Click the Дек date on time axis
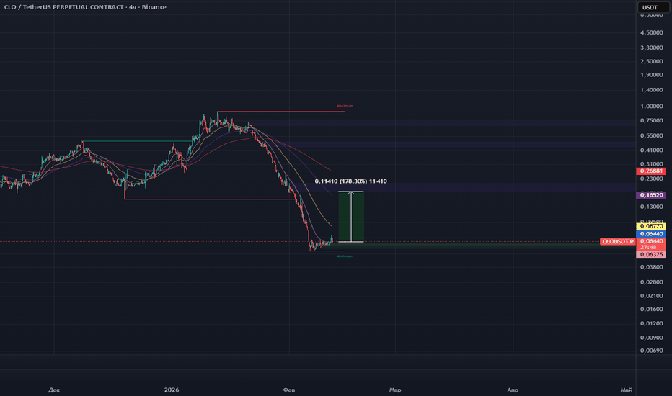Image resolution: width=672 pixels, height=396 pixels. (54, 390)
